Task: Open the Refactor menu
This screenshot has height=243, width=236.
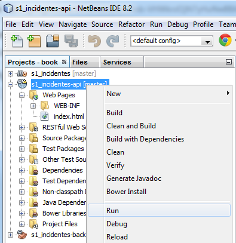Action: click(131, 24)
